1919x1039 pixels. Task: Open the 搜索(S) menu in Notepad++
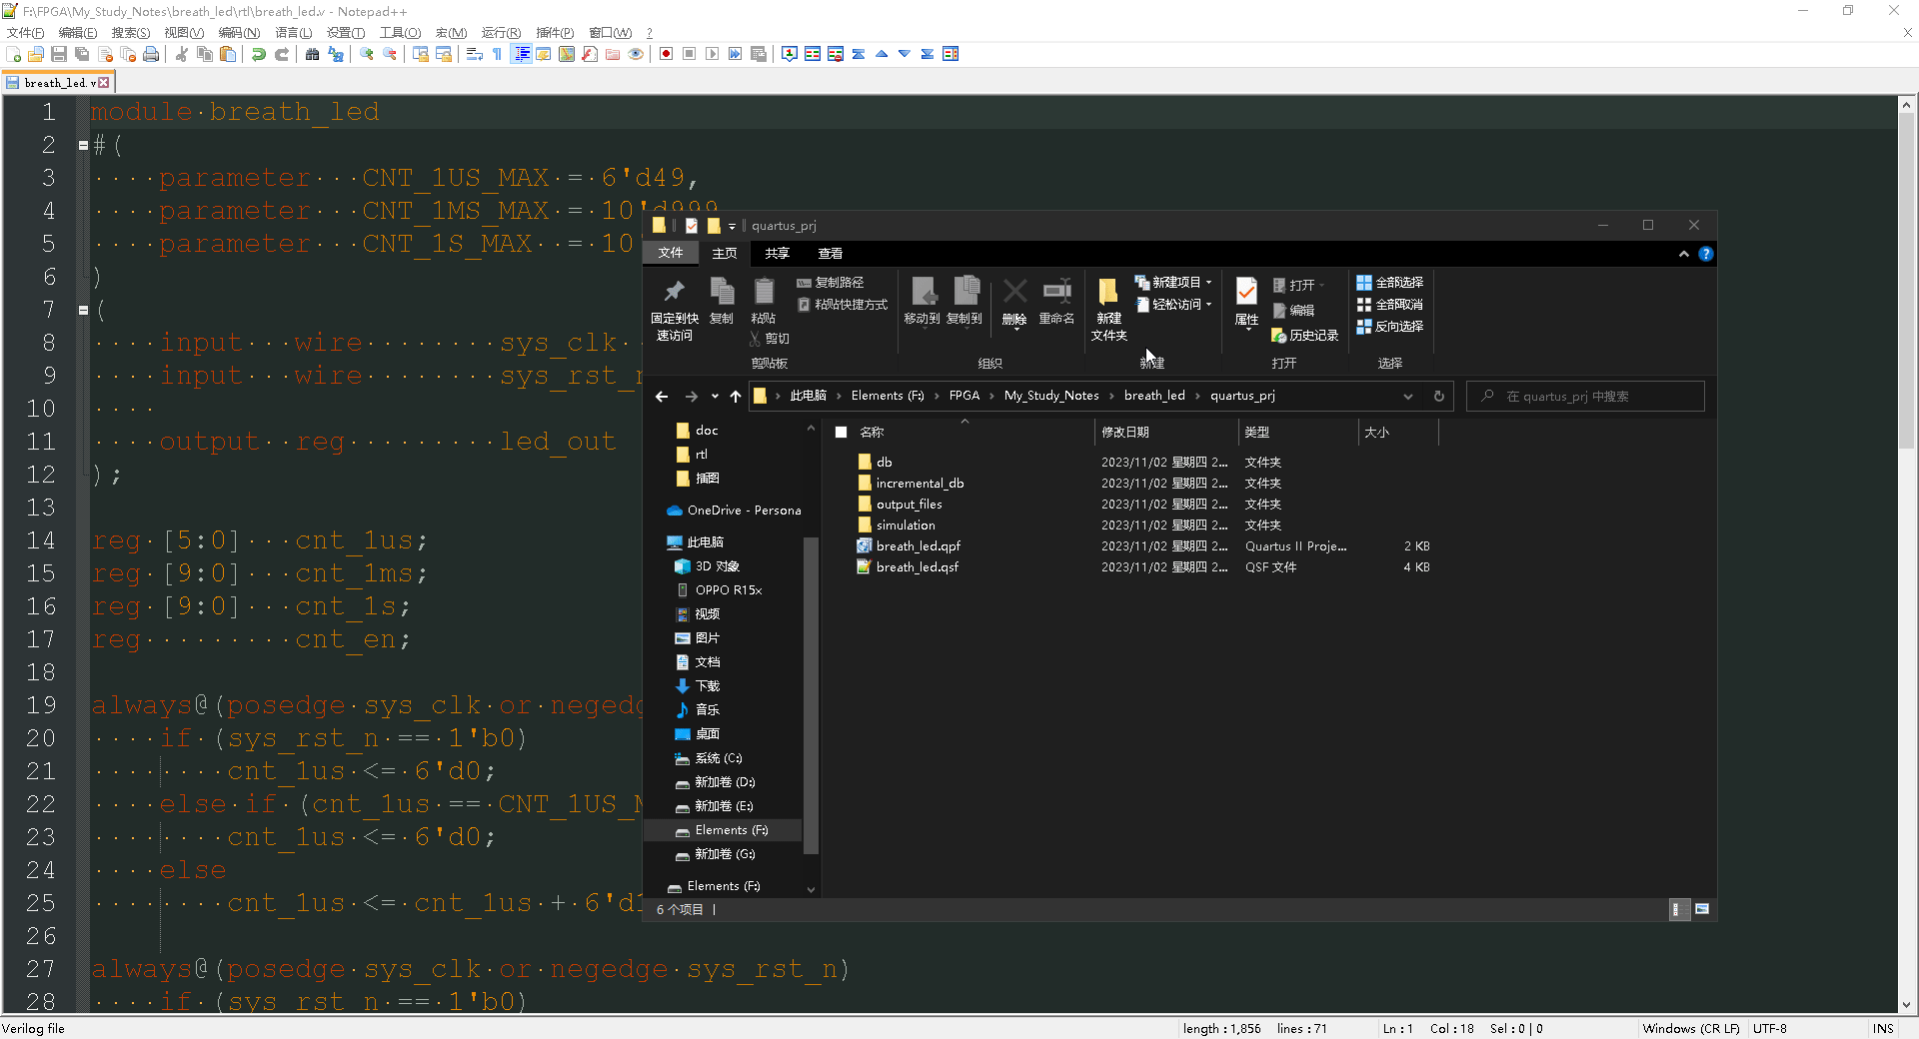click(x=131, y=33)
